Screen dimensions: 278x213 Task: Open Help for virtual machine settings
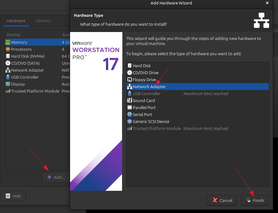coord(13,196)
